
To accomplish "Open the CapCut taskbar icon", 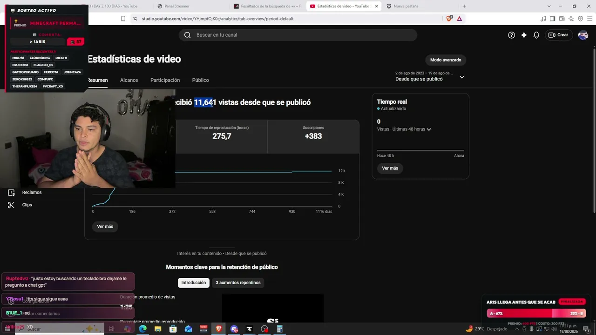I will pos(249,329).
